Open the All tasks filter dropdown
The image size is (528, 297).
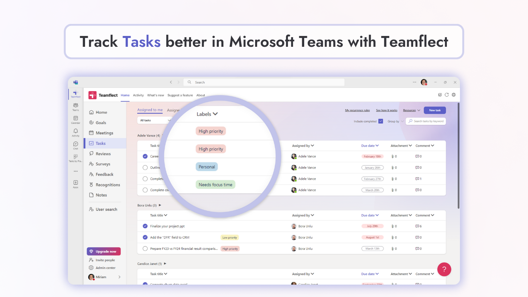[x=154, y=120]
